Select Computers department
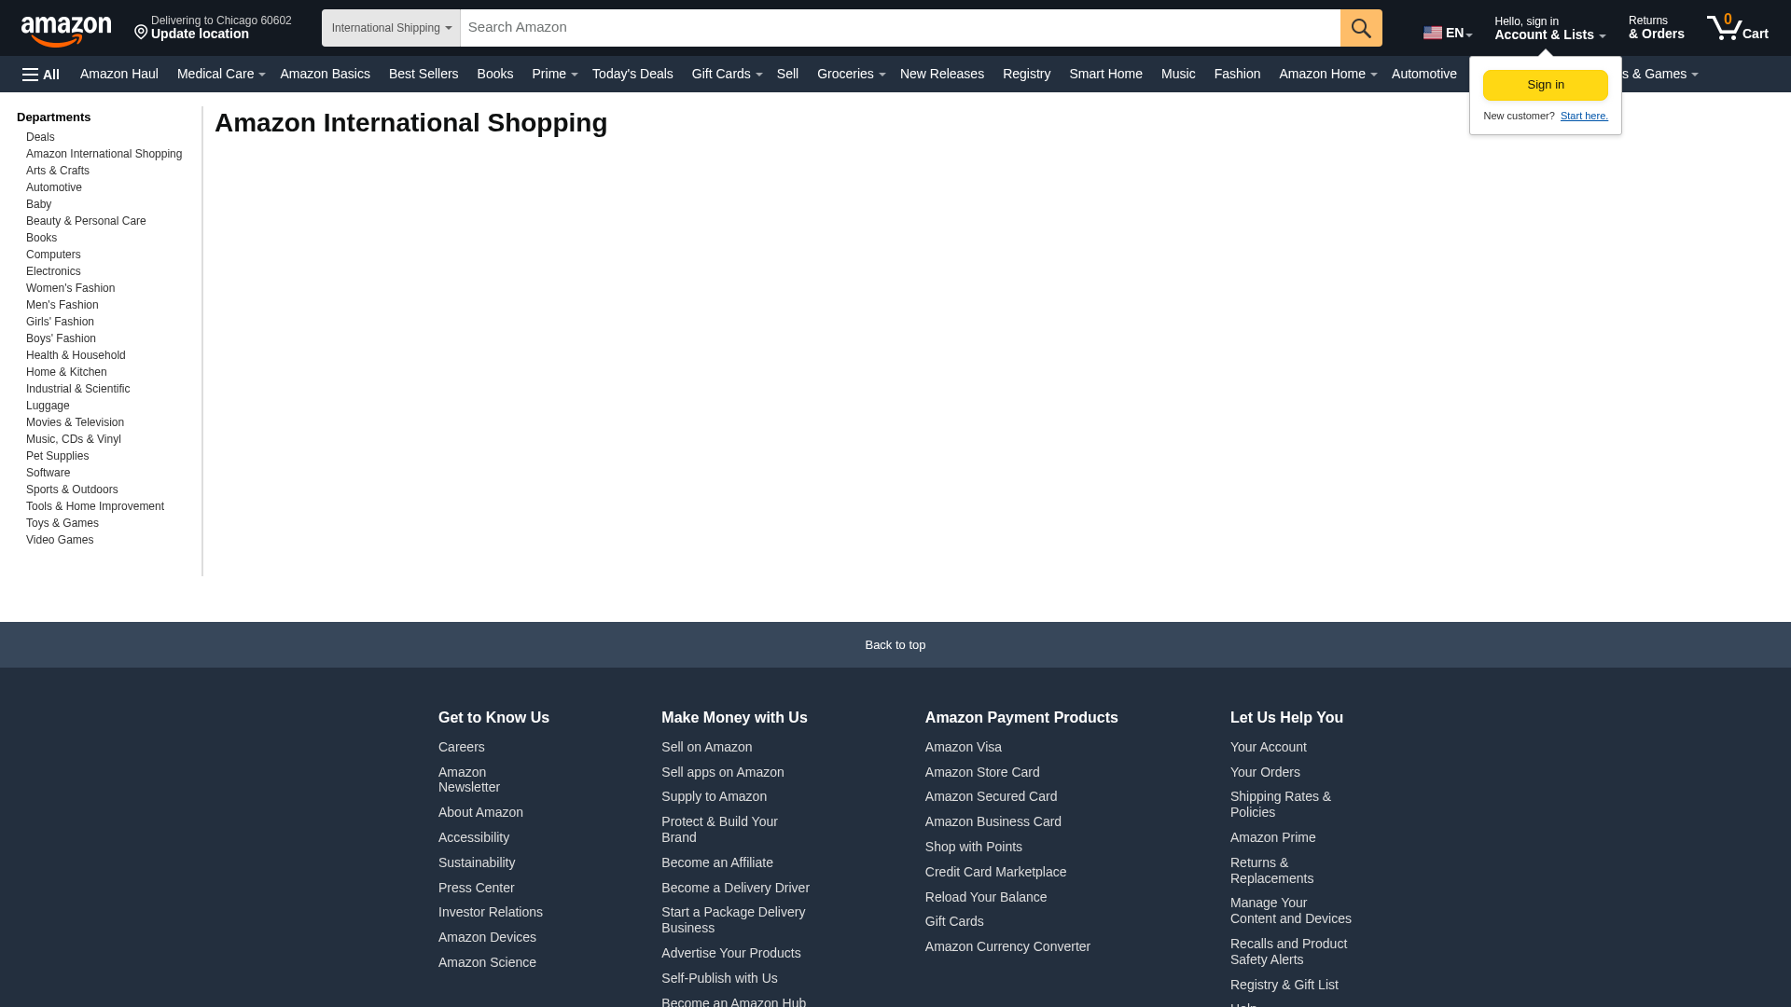Screen dimensions: 1791x1007 (53, 255)
